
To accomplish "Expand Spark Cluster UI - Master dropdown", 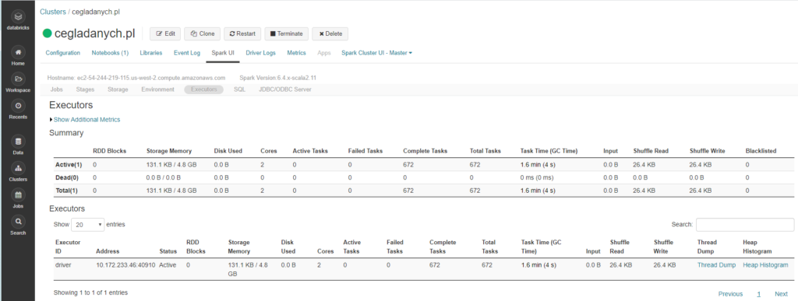I will (376, 53).
